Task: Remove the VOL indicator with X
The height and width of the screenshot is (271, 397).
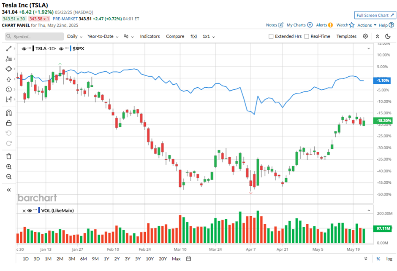Action: [x=24, y=211]
